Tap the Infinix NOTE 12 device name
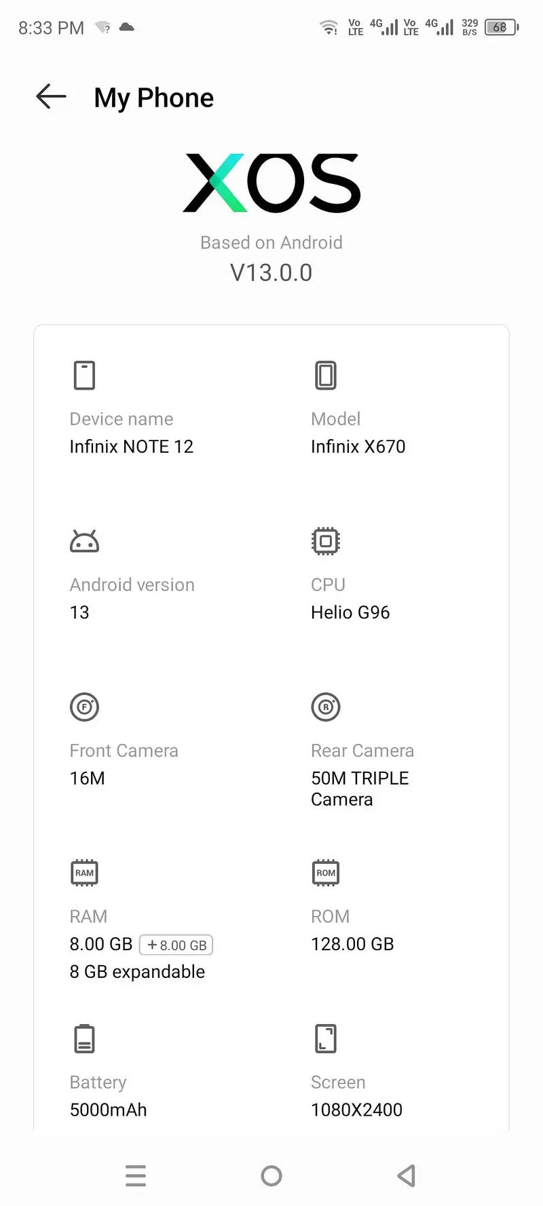This screenshot has width=543, height=1206. (x=132, y=447)
